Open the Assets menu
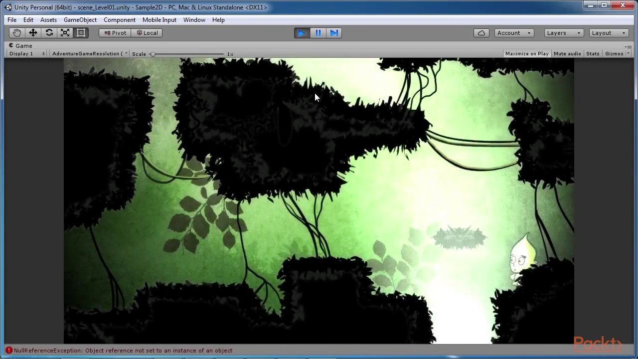The width and height of the screenshot is (638, 359). (x=48, y=20)
